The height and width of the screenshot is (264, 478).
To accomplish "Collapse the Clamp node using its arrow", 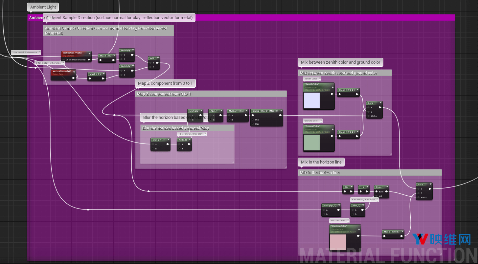I will (281, 111).
